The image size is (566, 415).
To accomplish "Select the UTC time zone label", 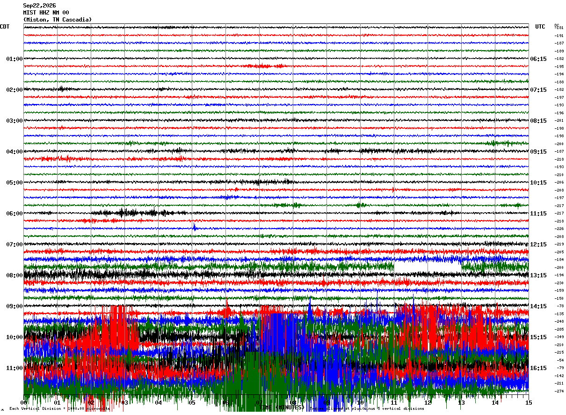I will tap(540, 27).
